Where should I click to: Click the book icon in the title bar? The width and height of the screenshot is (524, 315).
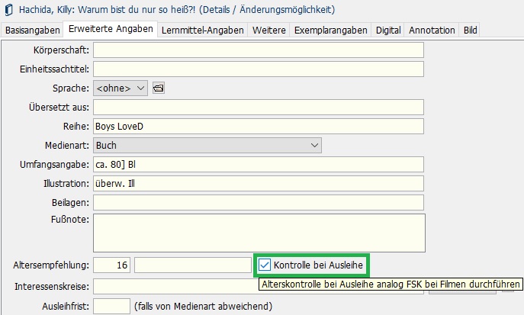pyautogui.click(x=8, y=11)
